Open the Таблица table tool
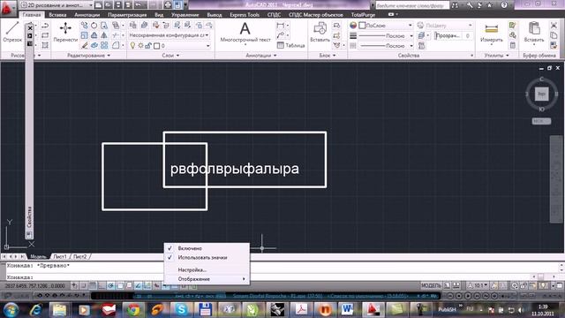The width and height of the screenshot is (565, 318). coord(291,45)
